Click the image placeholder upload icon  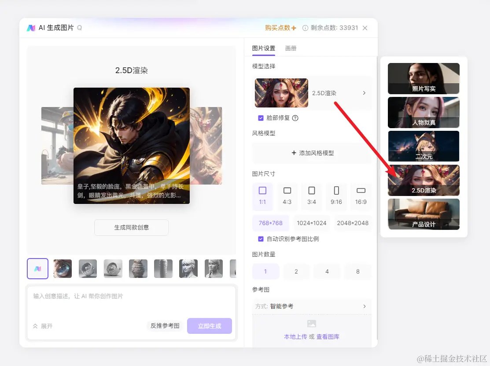pyautogui.click(x=312, y=323)
